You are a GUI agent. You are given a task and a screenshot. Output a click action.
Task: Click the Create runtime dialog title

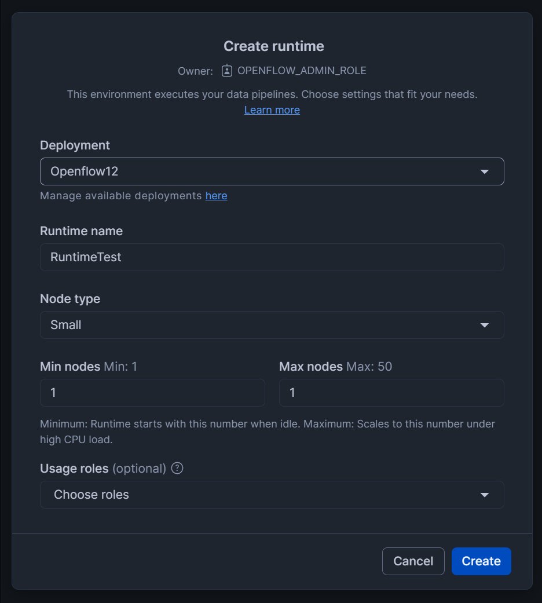pos(273,46)
